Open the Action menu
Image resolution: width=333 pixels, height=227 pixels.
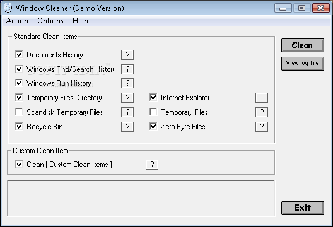17,21
